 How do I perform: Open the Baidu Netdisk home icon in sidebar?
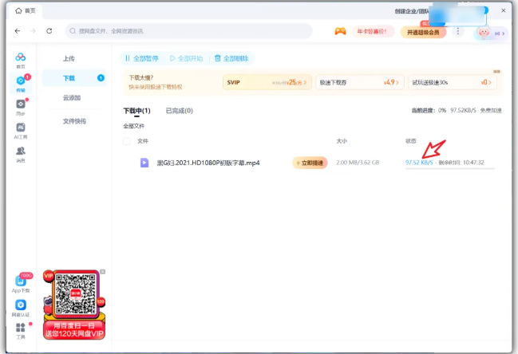21,57
